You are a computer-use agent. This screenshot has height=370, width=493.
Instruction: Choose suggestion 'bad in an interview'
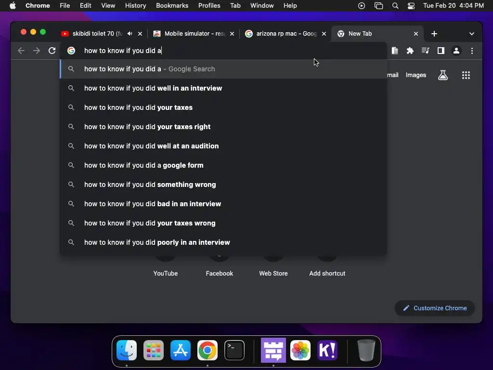(223, 204)
